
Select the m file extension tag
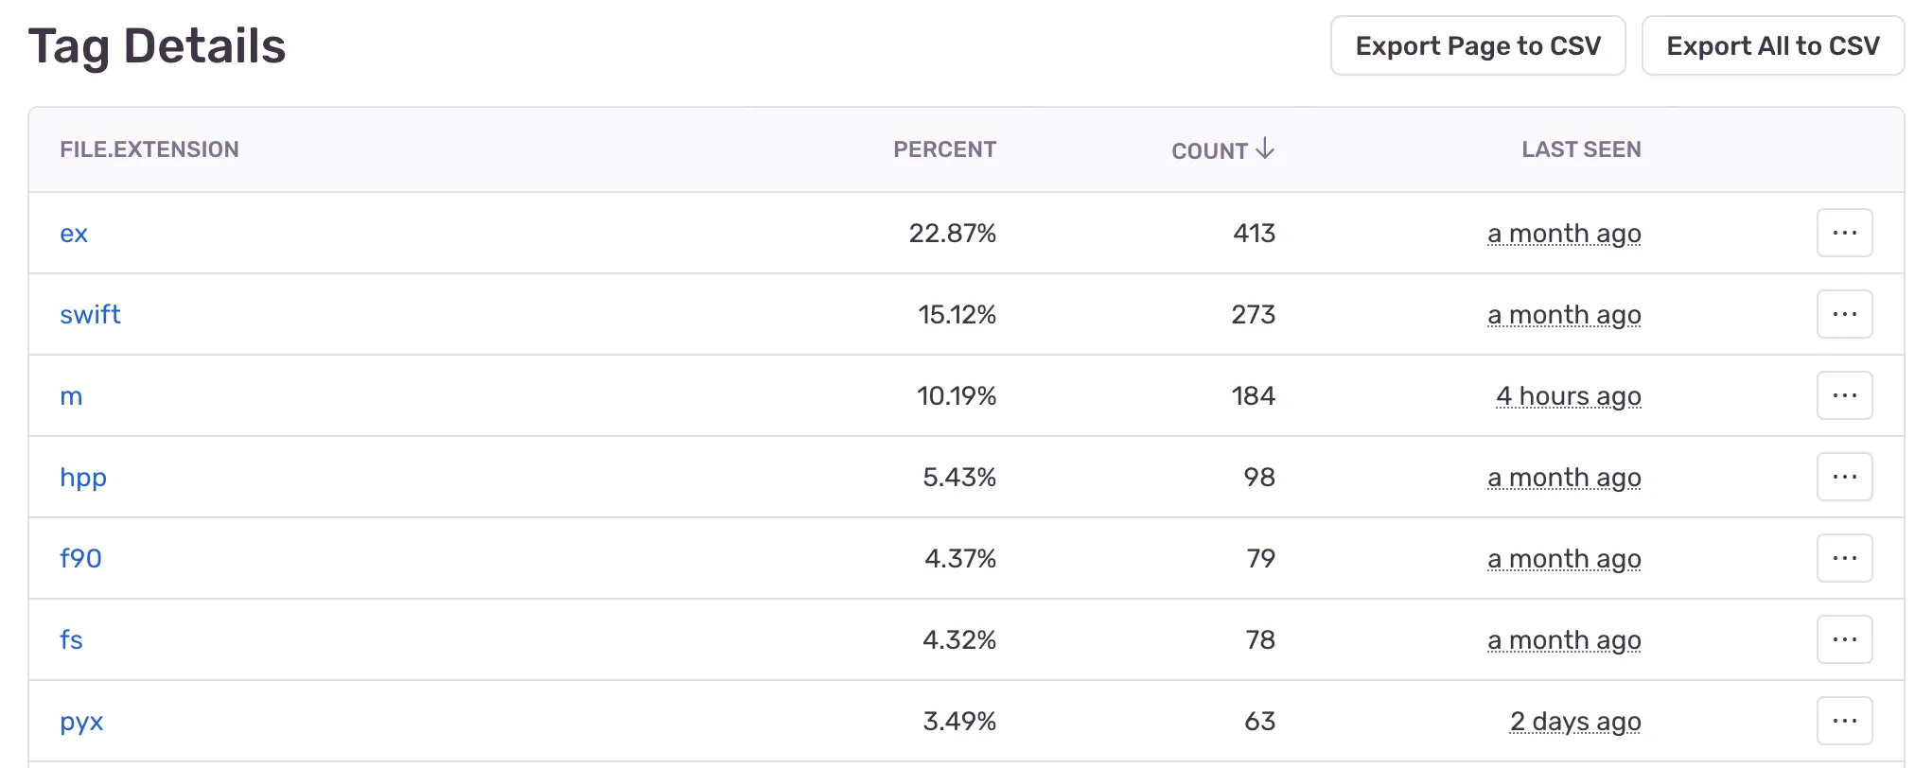[71, 396]
